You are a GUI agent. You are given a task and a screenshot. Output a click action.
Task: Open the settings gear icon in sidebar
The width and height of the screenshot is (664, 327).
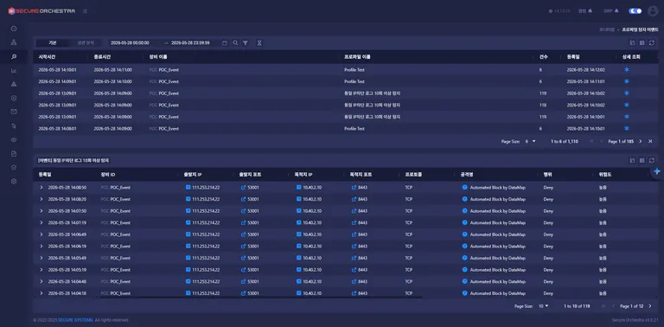(14, 182)
